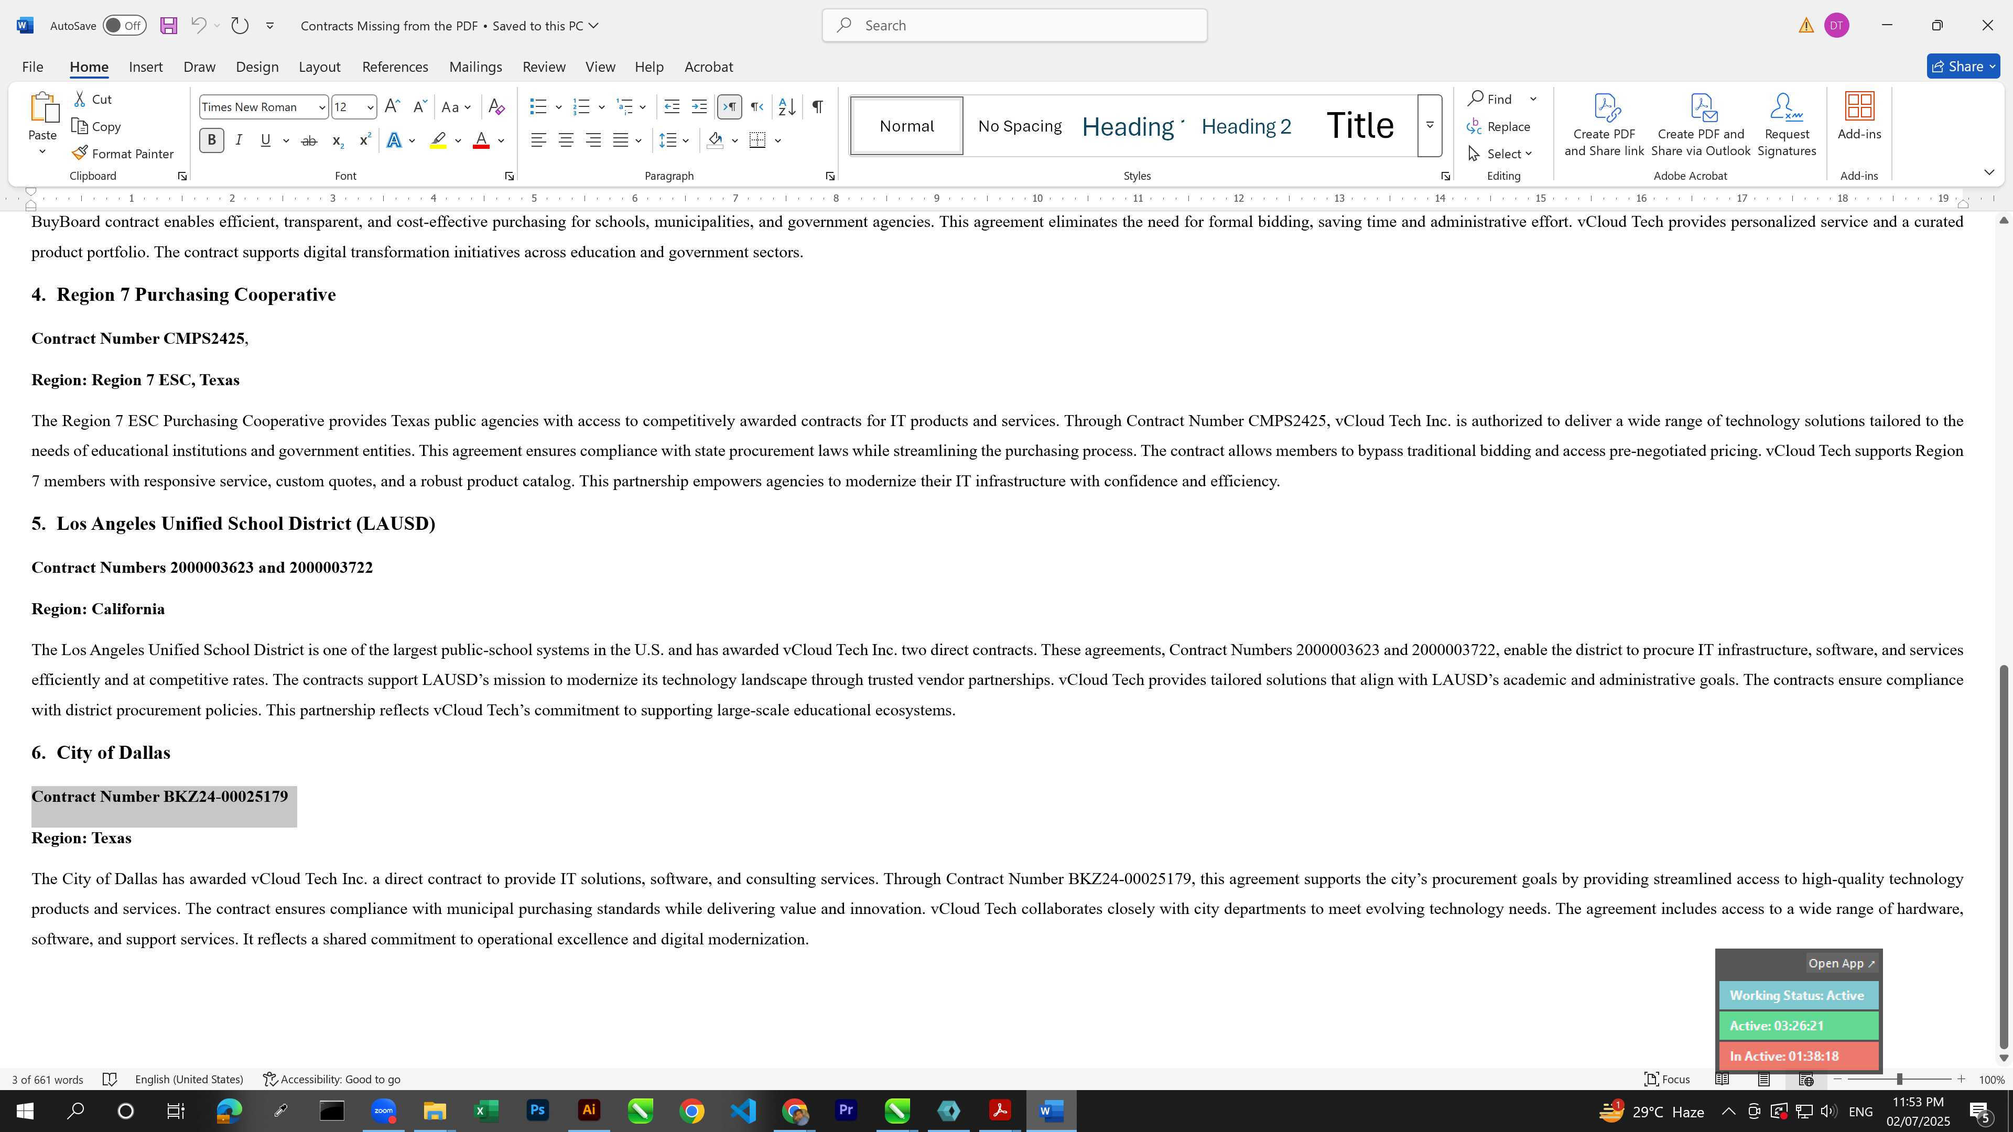This screenshot has height=1132, width=2013.
Task: Click Create PDF and Share via Outlook
Action: click(x=1701, y=125)
